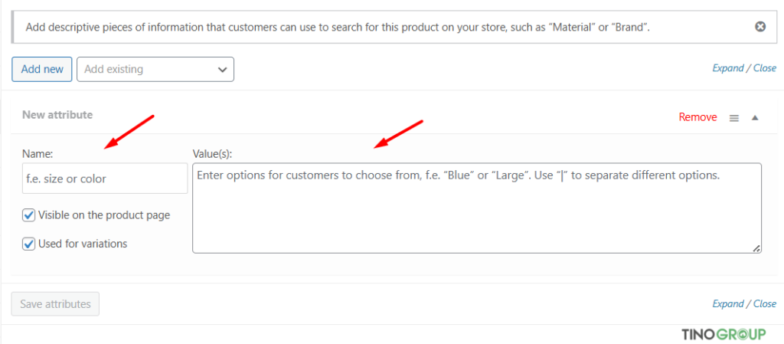
Task: Click the resize grip of the Values textarea
Action: pyautogui.click(x=756, y=248)
